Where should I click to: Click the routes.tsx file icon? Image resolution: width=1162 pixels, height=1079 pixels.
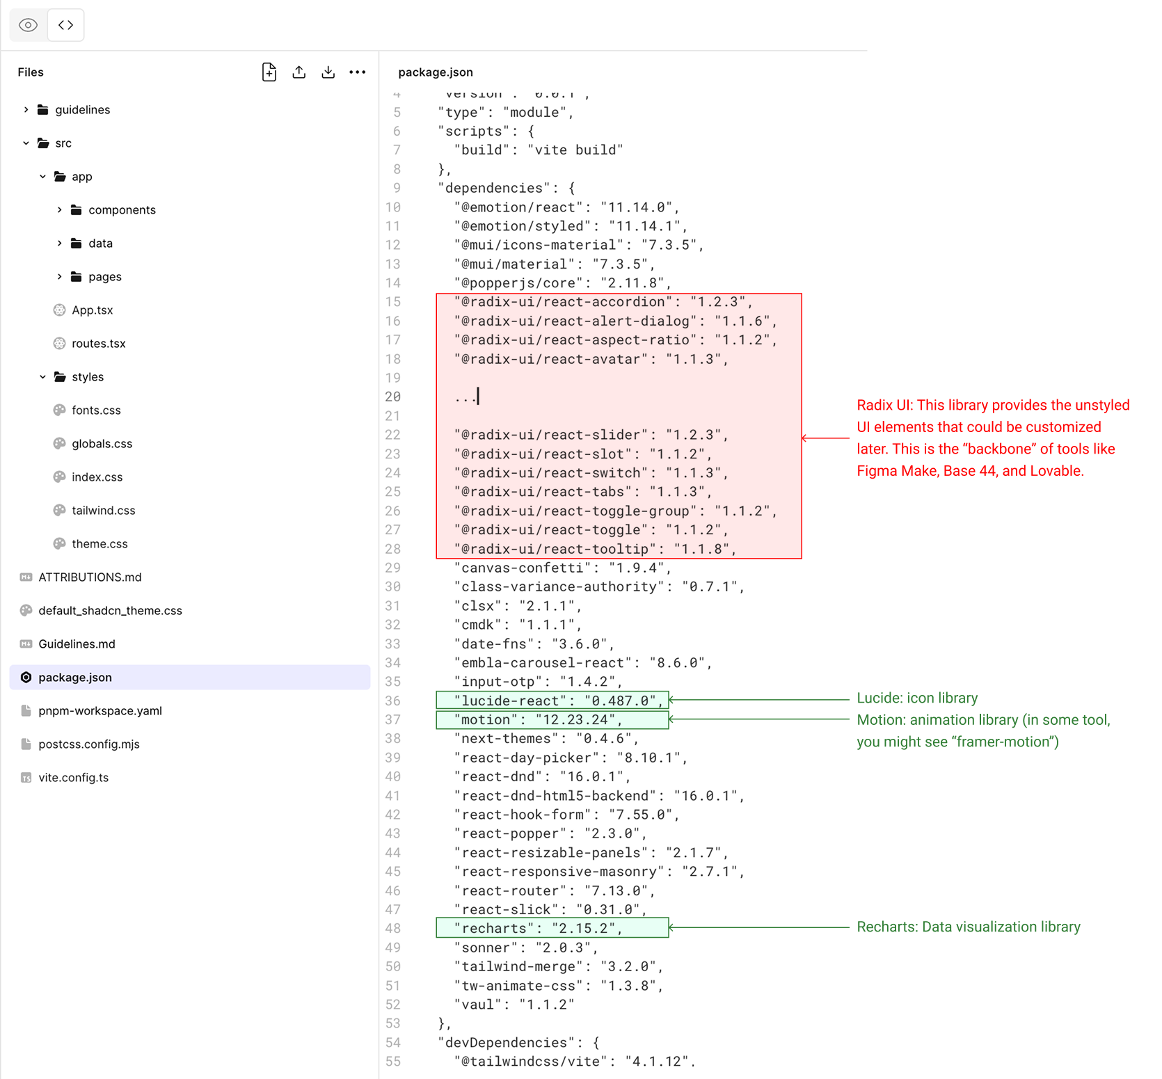(x=59, y=343)
